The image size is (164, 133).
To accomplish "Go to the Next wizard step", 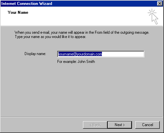I will click(120, 125).
